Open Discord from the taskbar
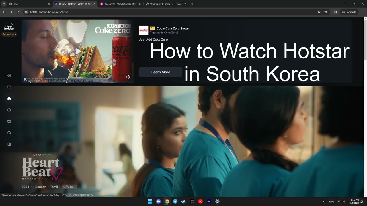The height and width of the screenshot is (206, 367). click(x=158, y=201)
